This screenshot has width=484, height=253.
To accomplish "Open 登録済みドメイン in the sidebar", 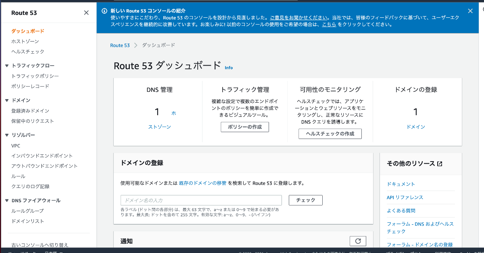I will (30, 111).
